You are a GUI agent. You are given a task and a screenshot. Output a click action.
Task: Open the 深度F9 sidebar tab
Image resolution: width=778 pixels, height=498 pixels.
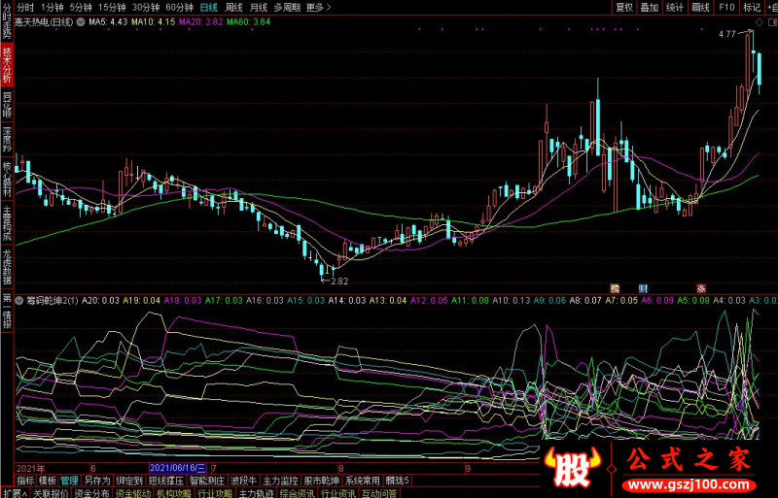(7, 140)
